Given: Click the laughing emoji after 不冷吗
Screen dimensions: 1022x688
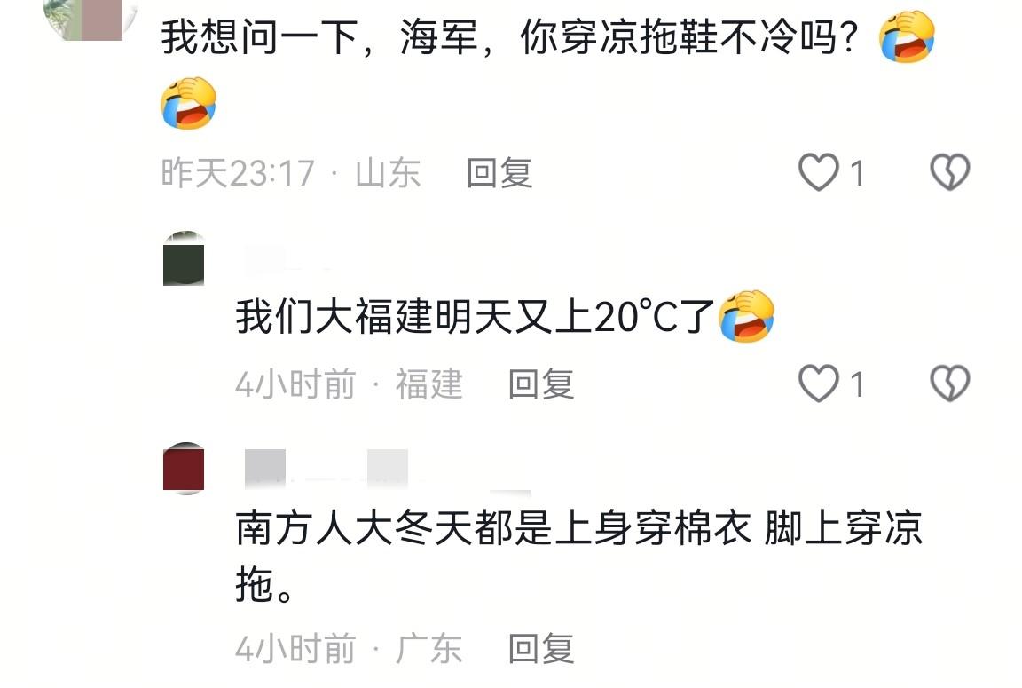Looking at the screenshot, I should click(x=907, y=36).
